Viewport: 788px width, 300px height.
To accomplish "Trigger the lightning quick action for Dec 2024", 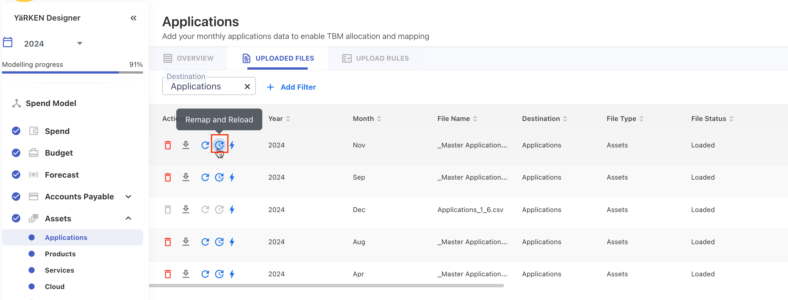I will coord(232,209).
